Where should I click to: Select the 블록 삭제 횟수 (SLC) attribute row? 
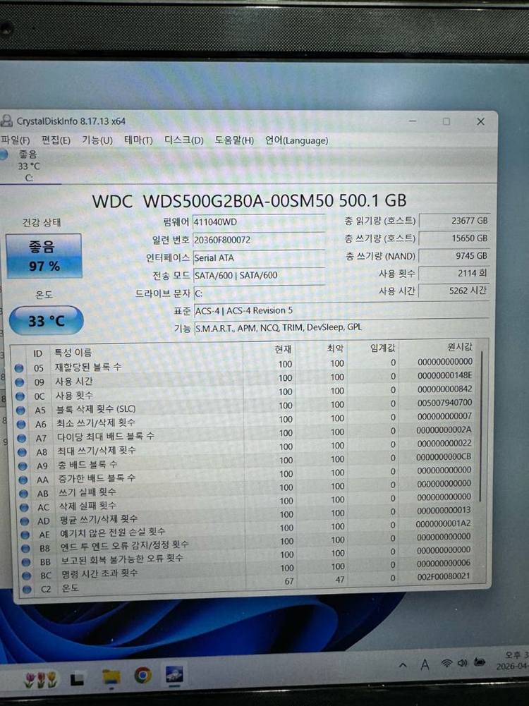coord(244,406)
